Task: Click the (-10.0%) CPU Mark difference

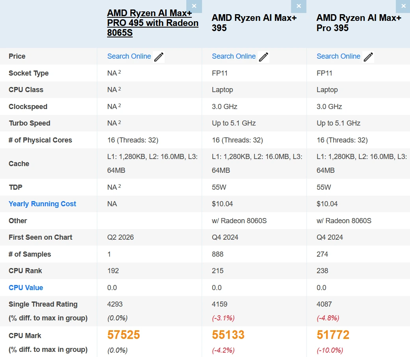Action: 330,350
